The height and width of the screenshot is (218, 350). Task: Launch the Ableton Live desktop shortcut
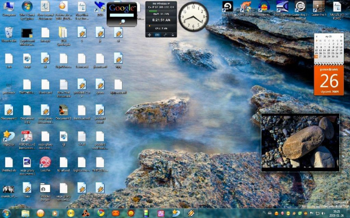pyautogui.click(x=228, y=8)
